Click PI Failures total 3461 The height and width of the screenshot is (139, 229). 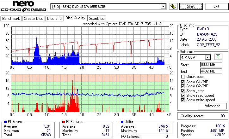pyautogui.click(x=105, y=135)
